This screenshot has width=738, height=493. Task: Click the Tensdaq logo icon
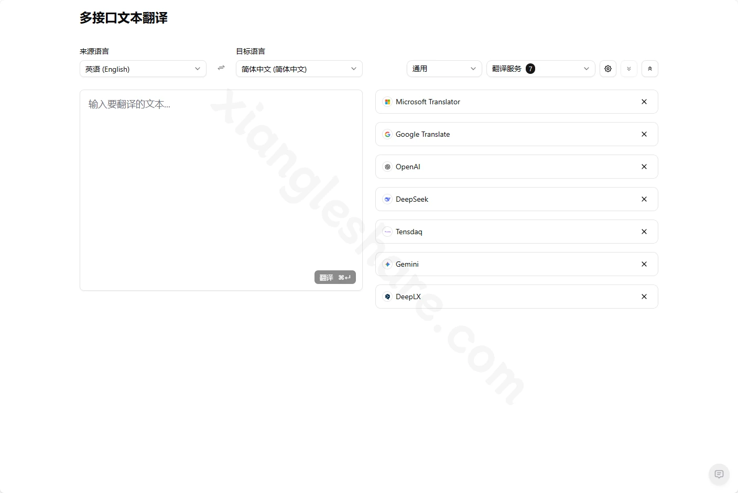(387, 232)
